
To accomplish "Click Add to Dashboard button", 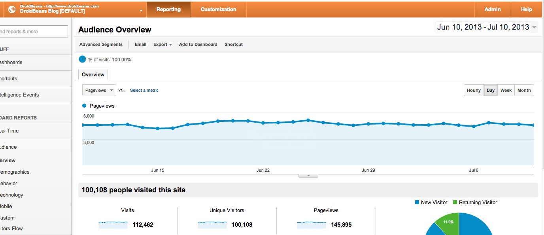I will tap(198, 44).
